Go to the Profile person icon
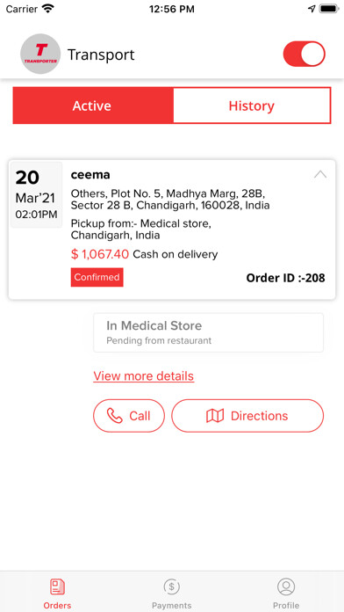This screenshot has height=612, width=344. [286, 586]
